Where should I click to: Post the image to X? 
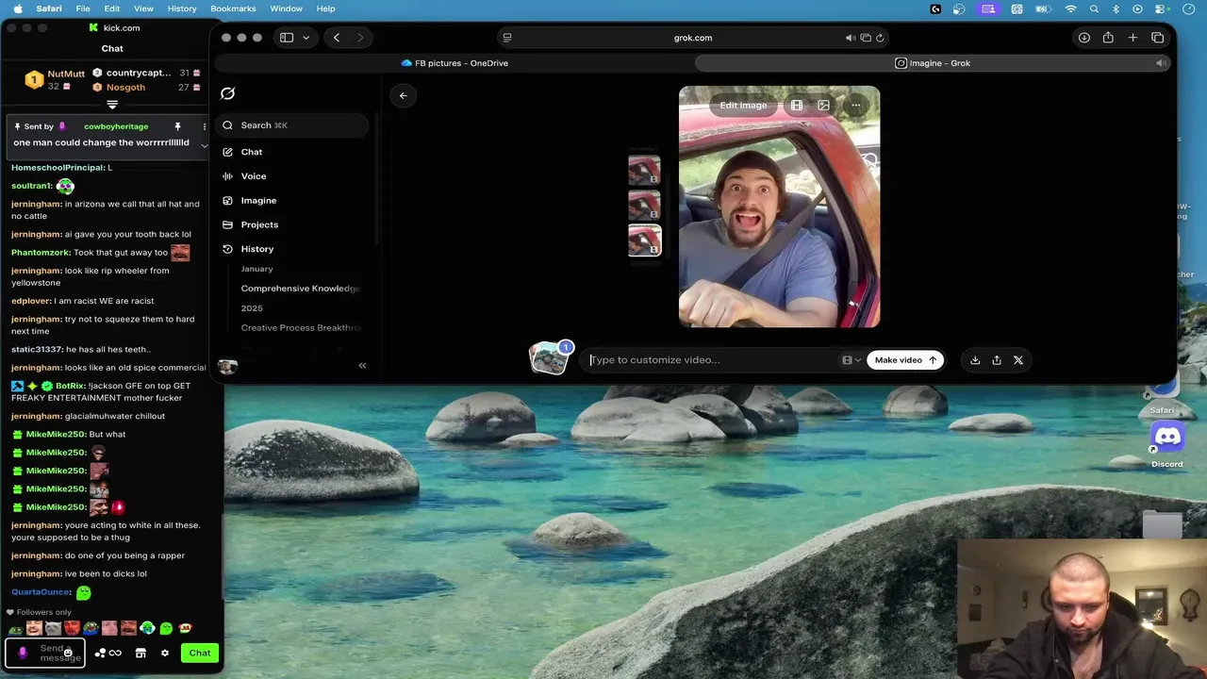(1018, 360)
